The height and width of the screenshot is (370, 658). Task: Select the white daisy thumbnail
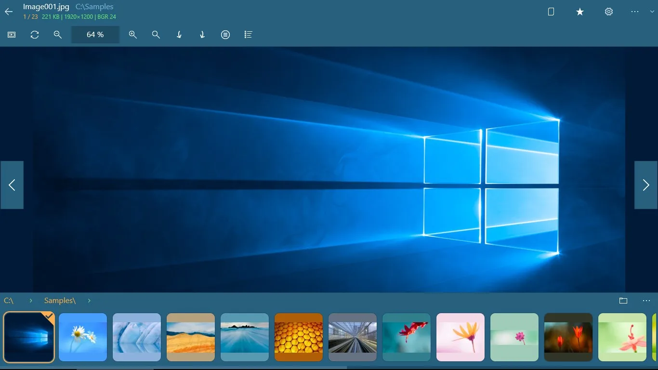pos(83,337)
